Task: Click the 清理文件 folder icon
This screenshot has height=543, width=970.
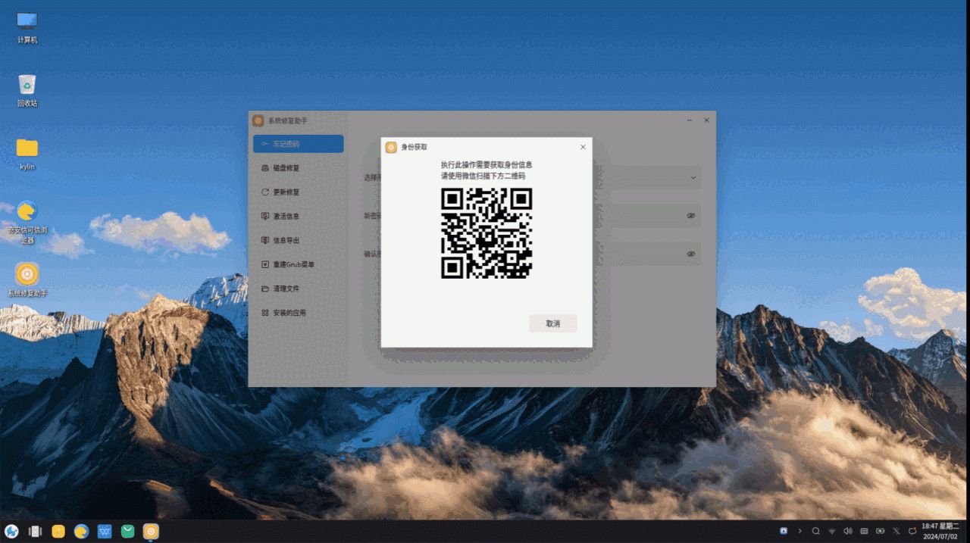Action: click(x=265, y=289)
